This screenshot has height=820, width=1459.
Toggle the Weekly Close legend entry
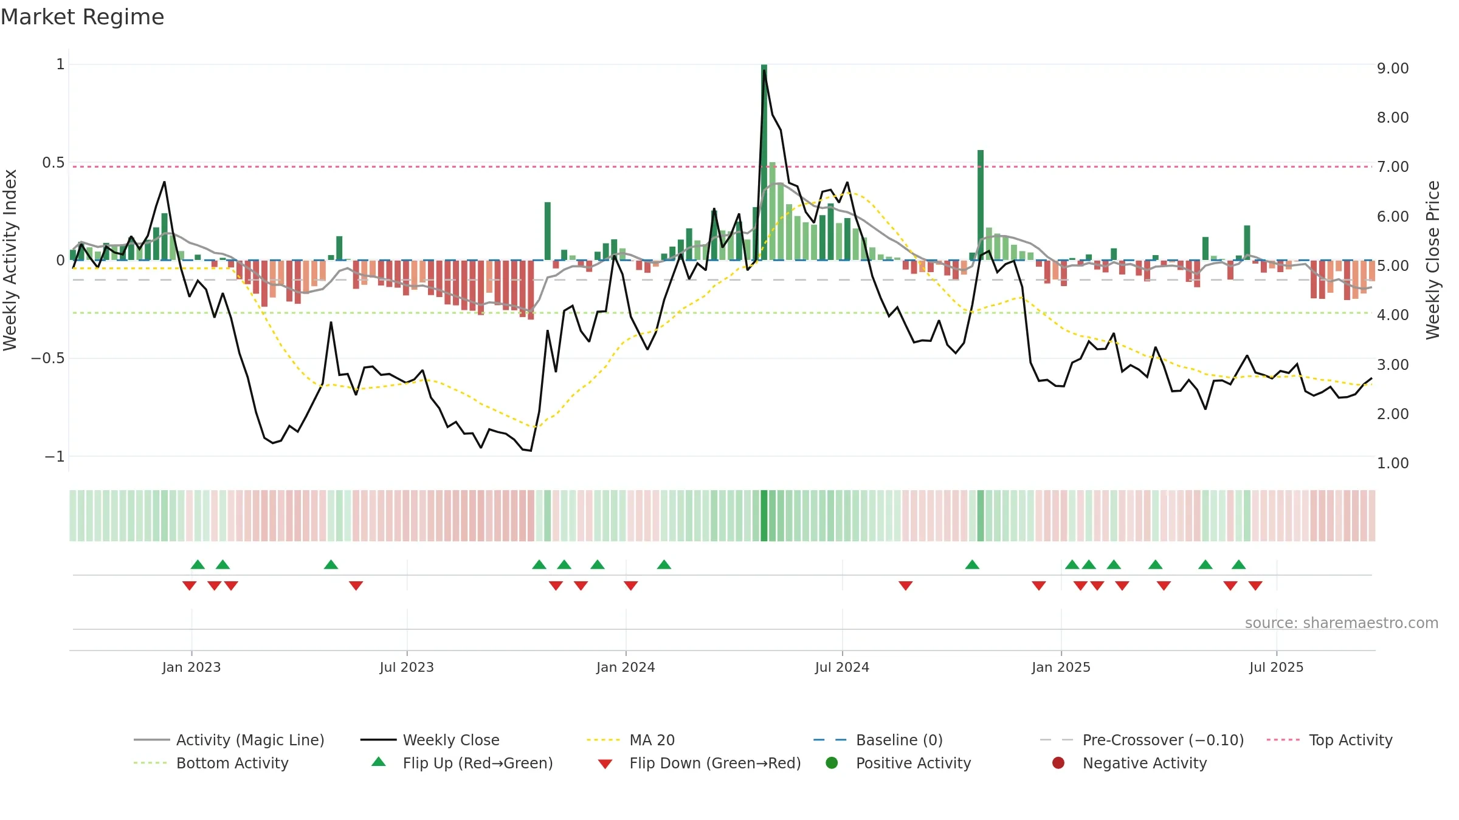pos(430,740)
